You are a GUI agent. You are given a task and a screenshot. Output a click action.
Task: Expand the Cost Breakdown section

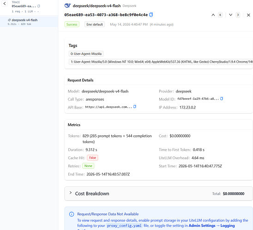[71, 193]
